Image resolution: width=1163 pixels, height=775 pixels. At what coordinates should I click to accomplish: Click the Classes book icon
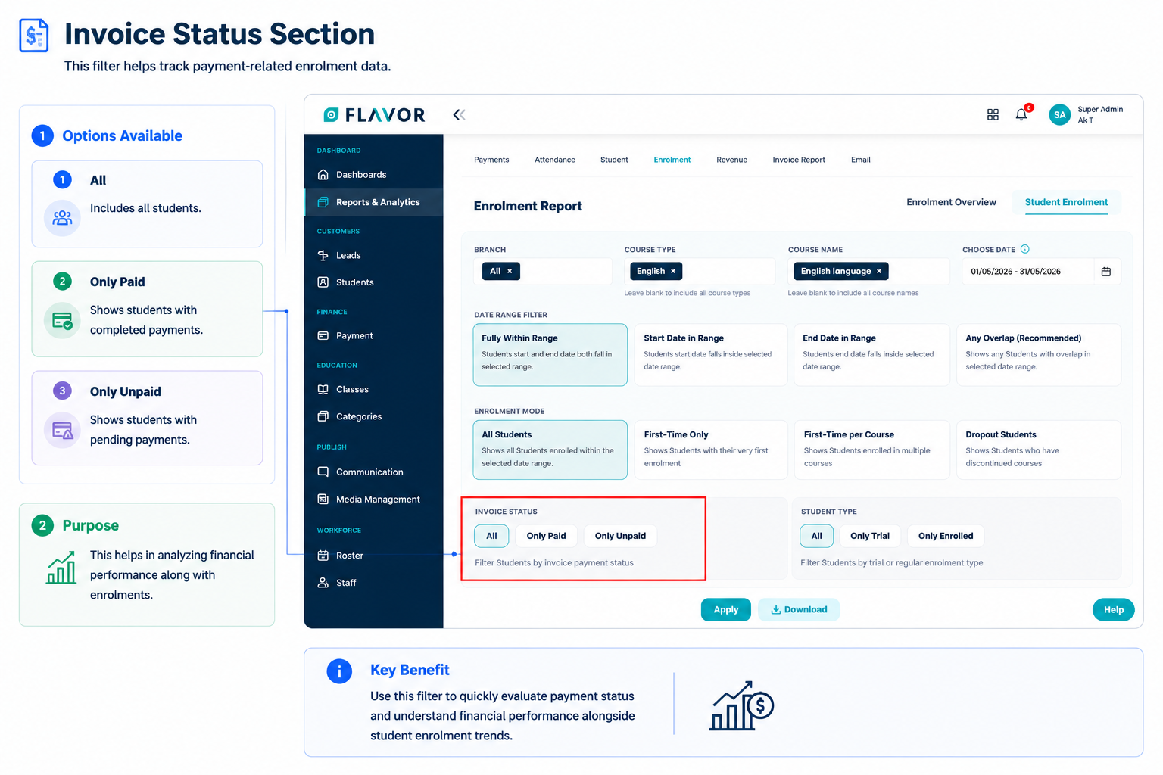tap(323, 389)
